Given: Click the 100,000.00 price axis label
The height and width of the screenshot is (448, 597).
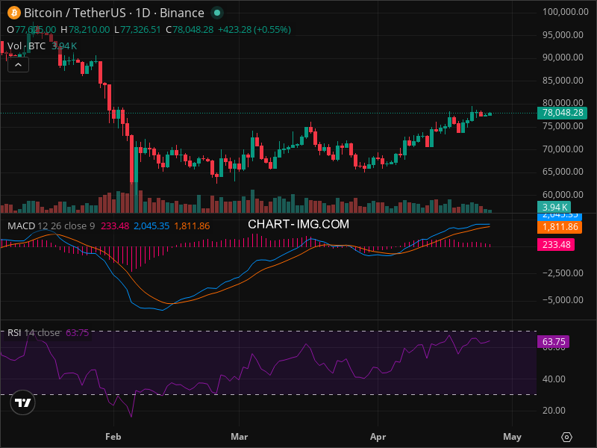Looking at the screenshot, I should [566, 12].
